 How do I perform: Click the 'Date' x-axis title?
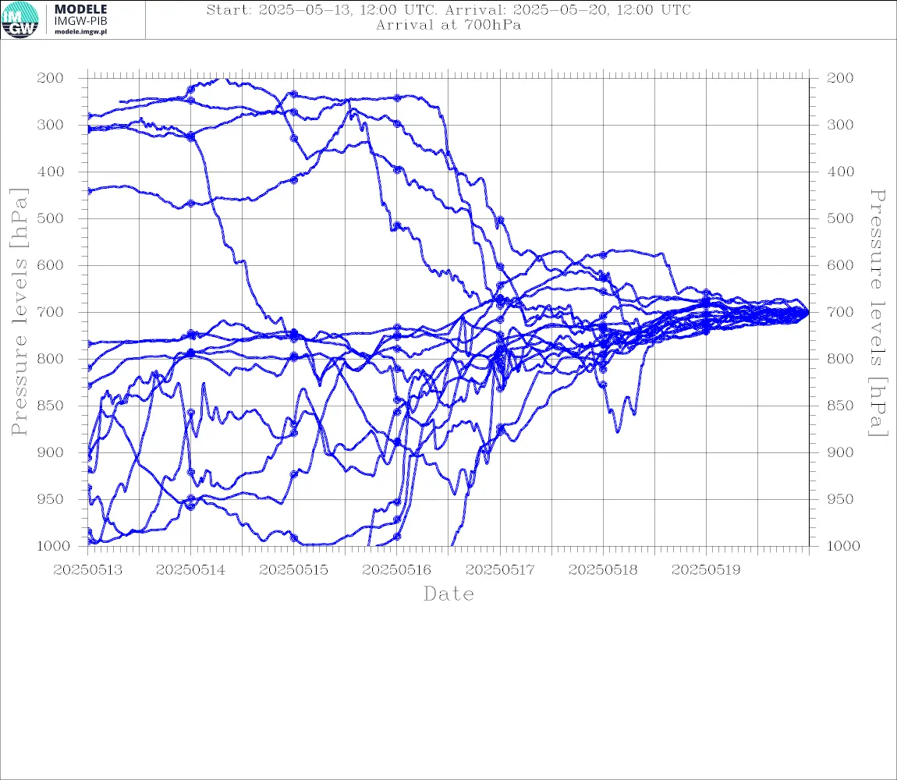pos(449,594)
